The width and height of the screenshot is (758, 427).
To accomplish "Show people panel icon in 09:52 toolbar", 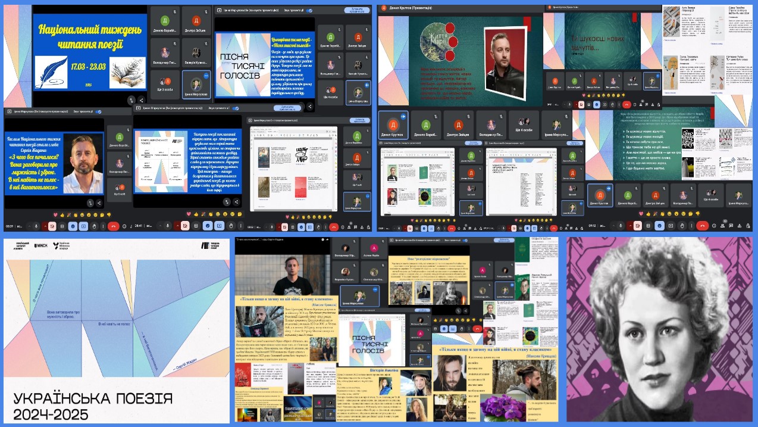I will (722, 226).
